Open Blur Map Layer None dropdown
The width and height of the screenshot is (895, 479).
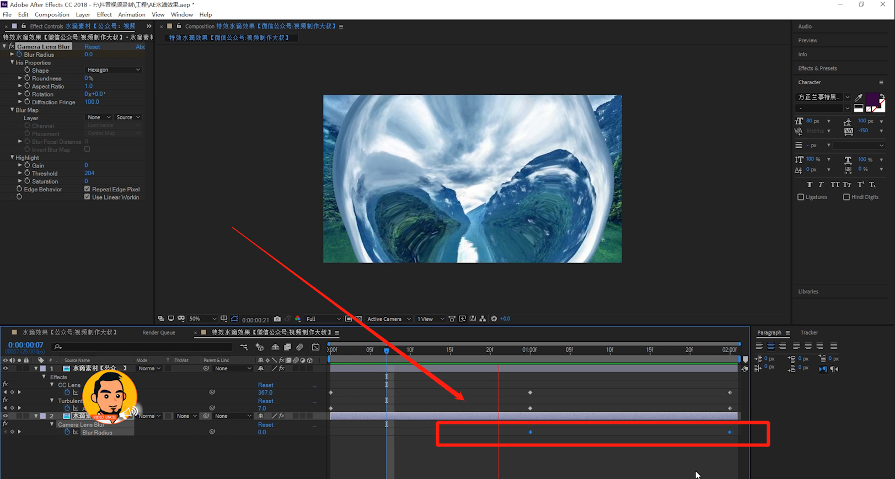(99, 117)
